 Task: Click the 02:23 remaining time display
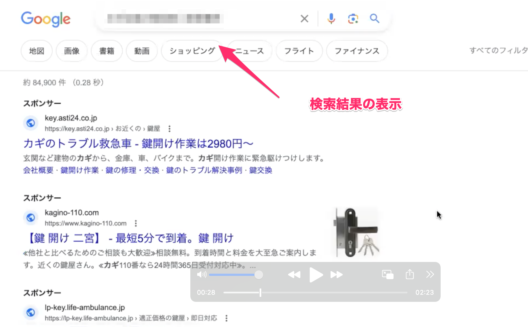tap(424, 293)
